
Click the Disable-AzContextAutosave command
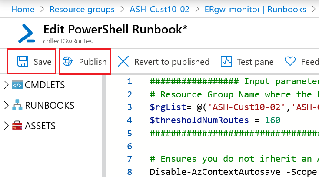click(215, 172)
